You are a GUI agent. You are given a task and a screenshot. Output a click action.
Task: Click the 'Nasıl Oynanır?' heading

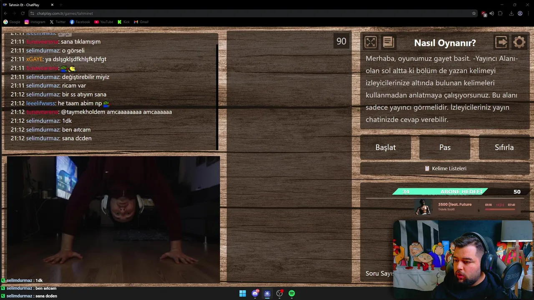445,42
